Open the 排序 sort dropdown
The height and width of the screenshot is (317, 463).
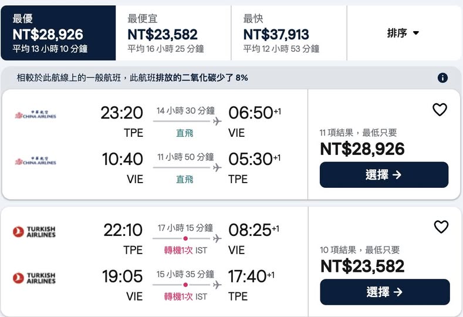(403, 33)
